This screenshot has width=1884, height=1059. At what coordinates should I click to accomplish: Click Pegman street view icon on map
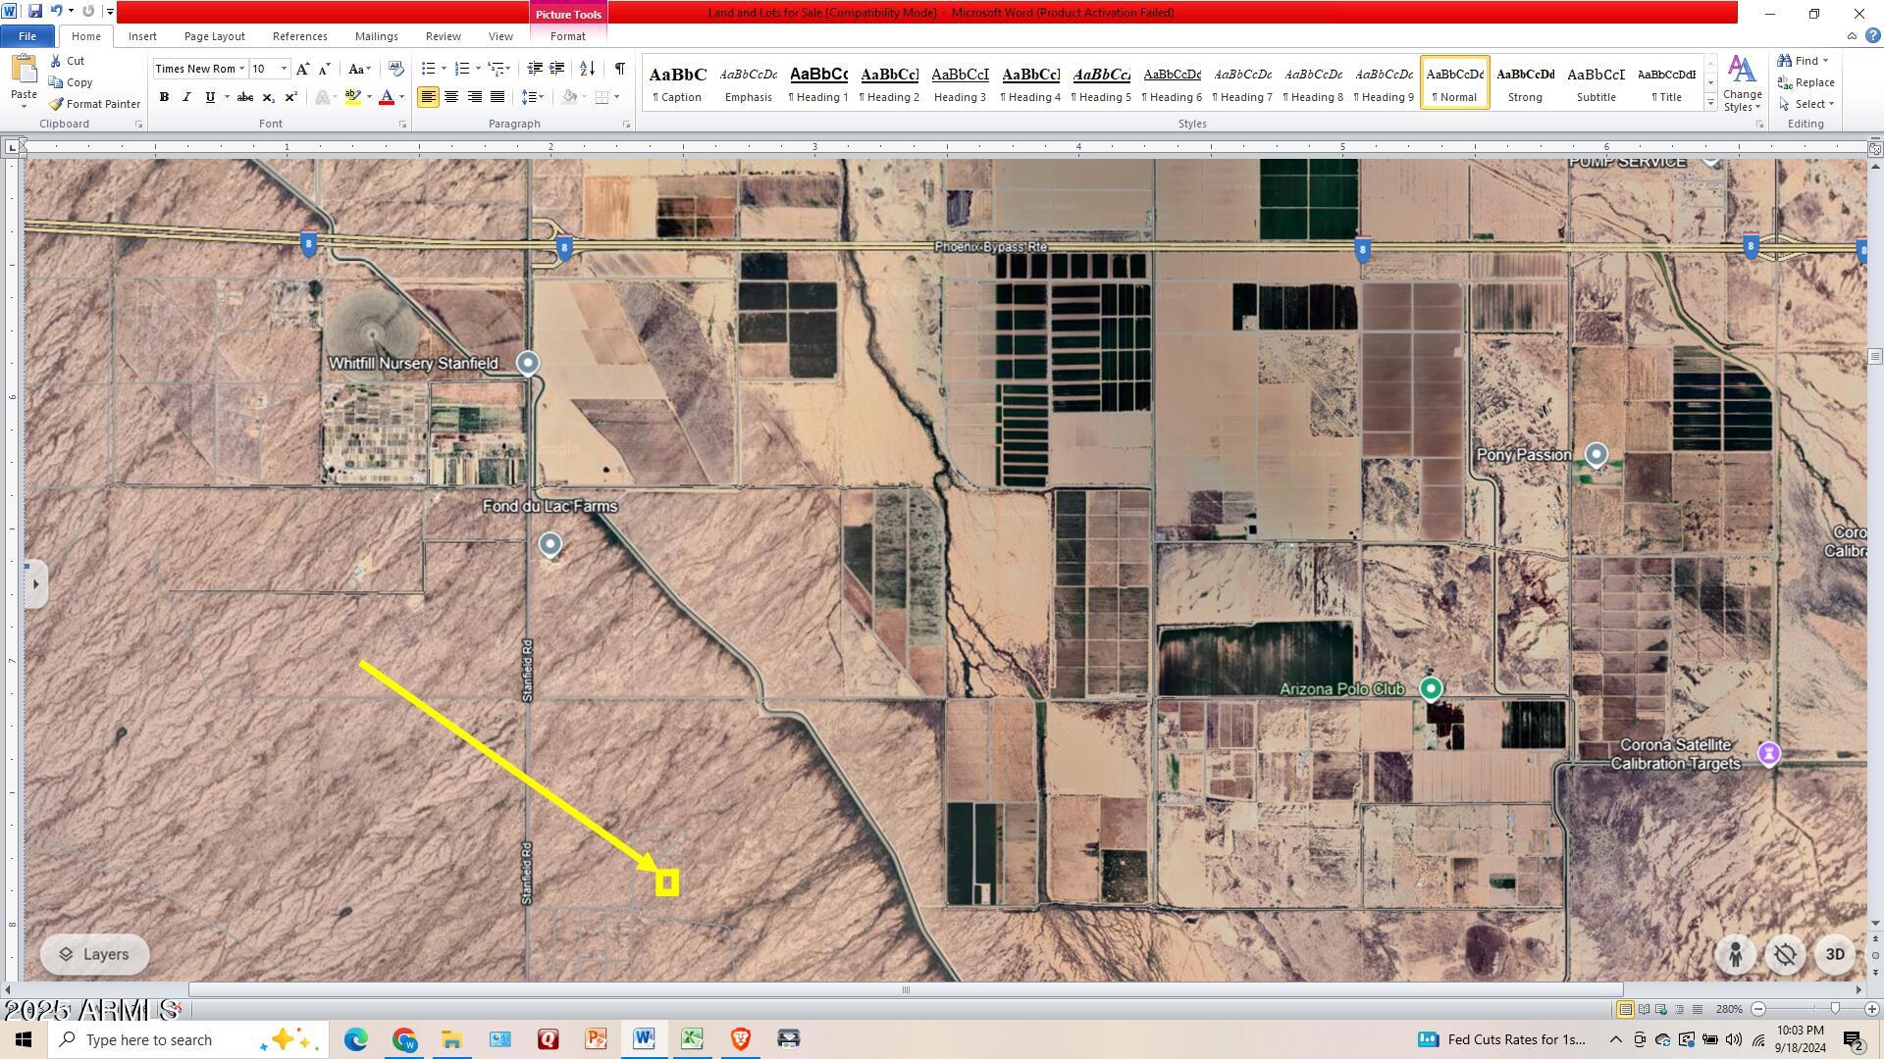pos(1735,955)
